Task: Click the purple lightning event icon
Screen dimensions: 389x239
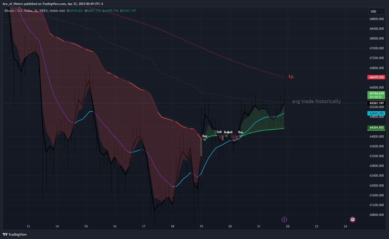Action: coord(284,219)
